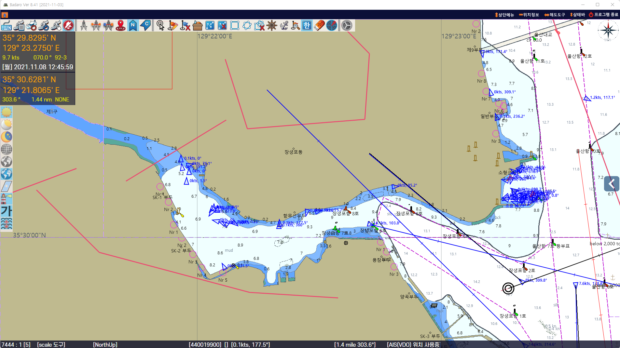Viewport: 620px width, 348px height.
Task: Click the orange app icon below title
Action: click(x=5, y=15)
